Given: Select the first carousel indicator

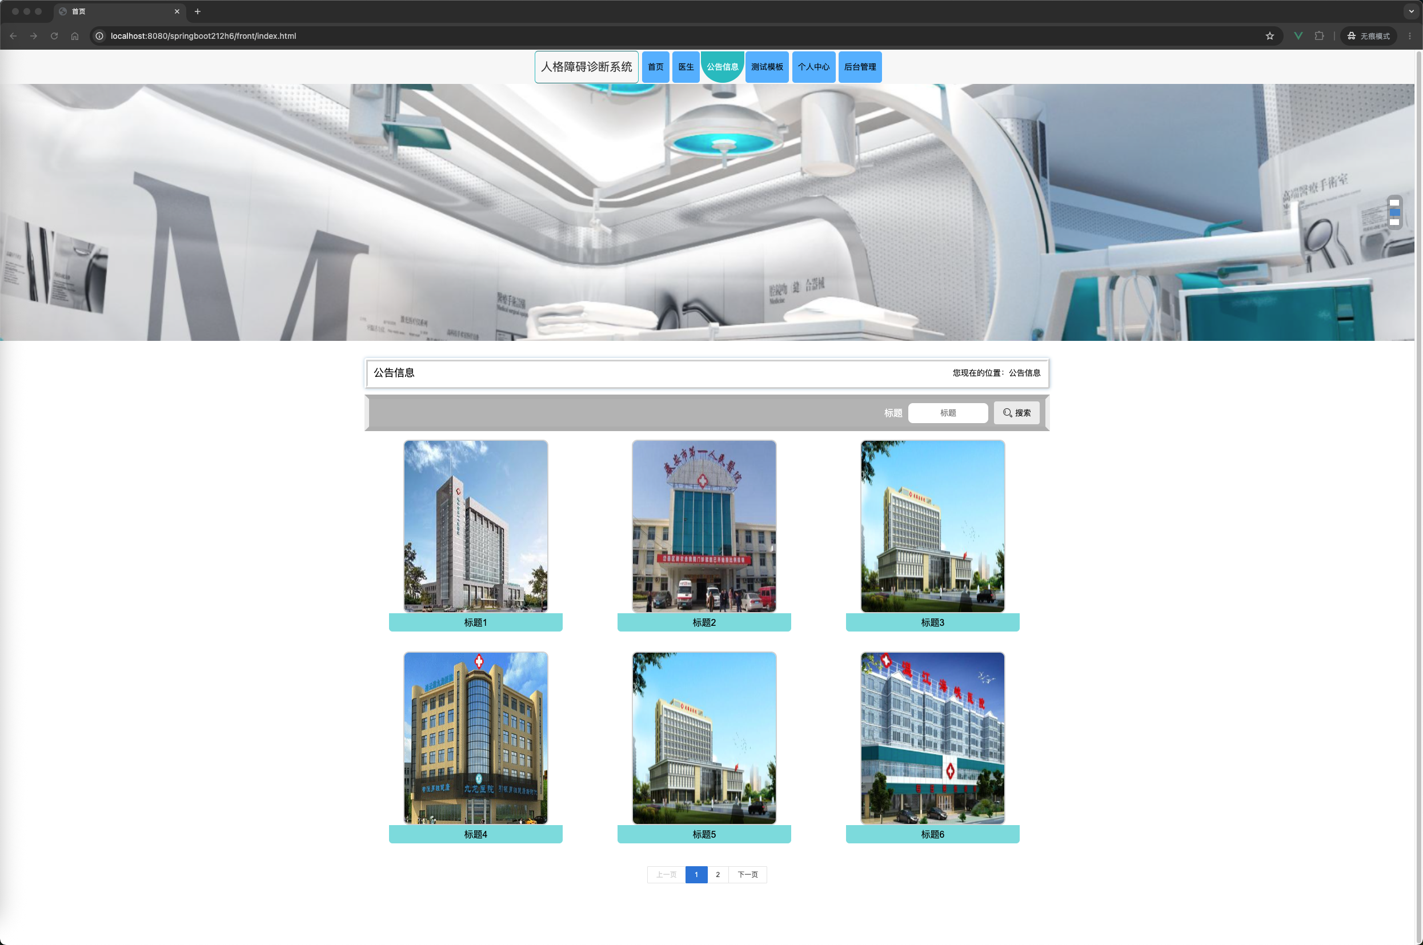Looking at the screenshot, I should [1394, 203].
